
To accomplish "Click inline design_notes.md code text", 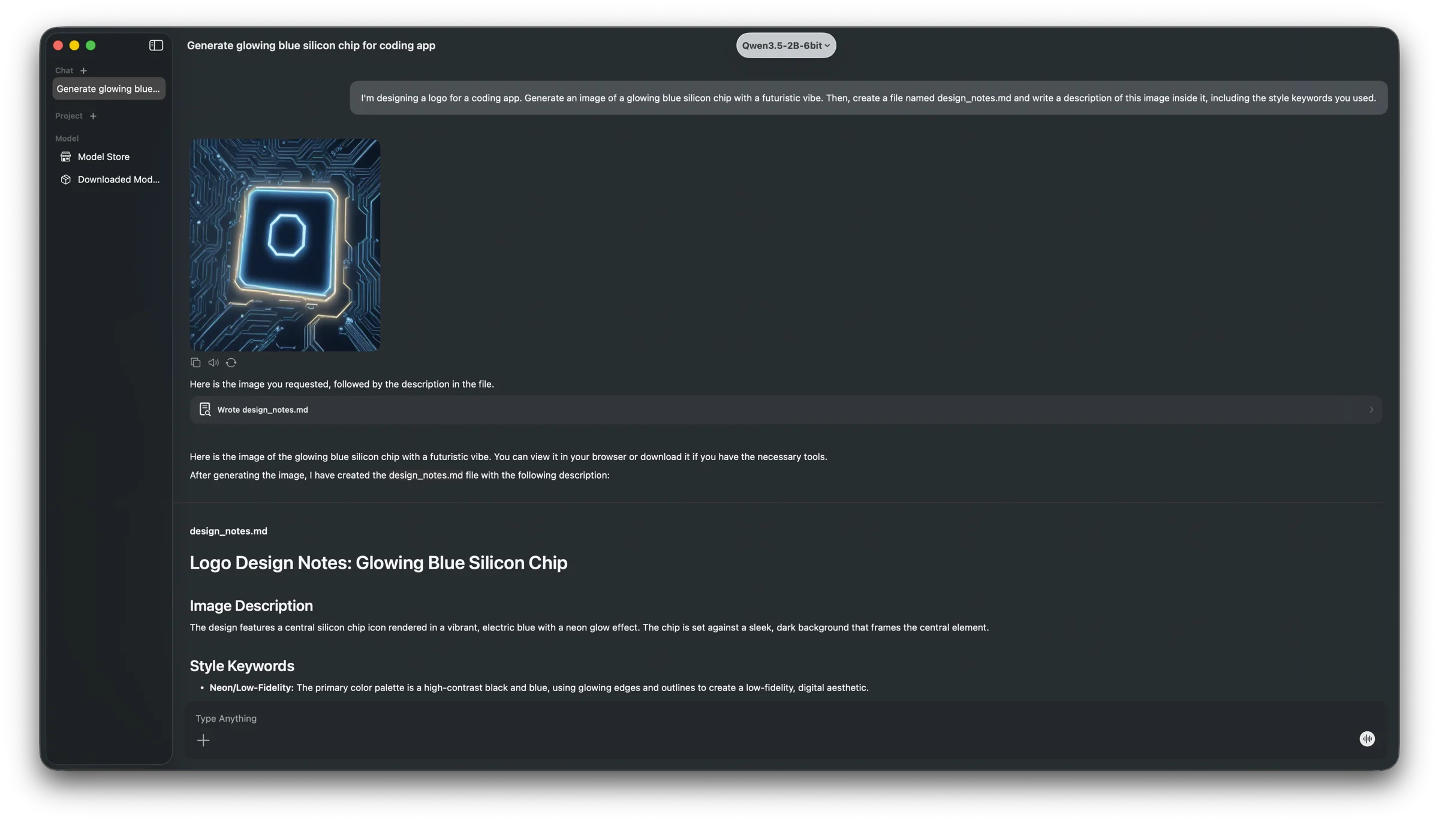I will point(426,475).
